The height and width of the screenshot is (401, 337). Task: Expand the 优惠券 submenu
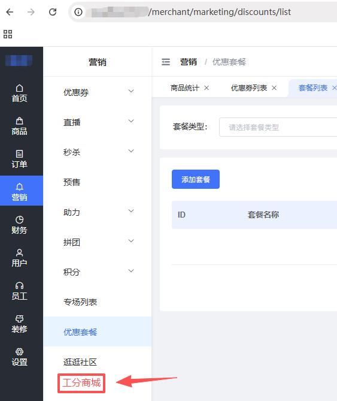pyautogui.click(x=98, y=92)
